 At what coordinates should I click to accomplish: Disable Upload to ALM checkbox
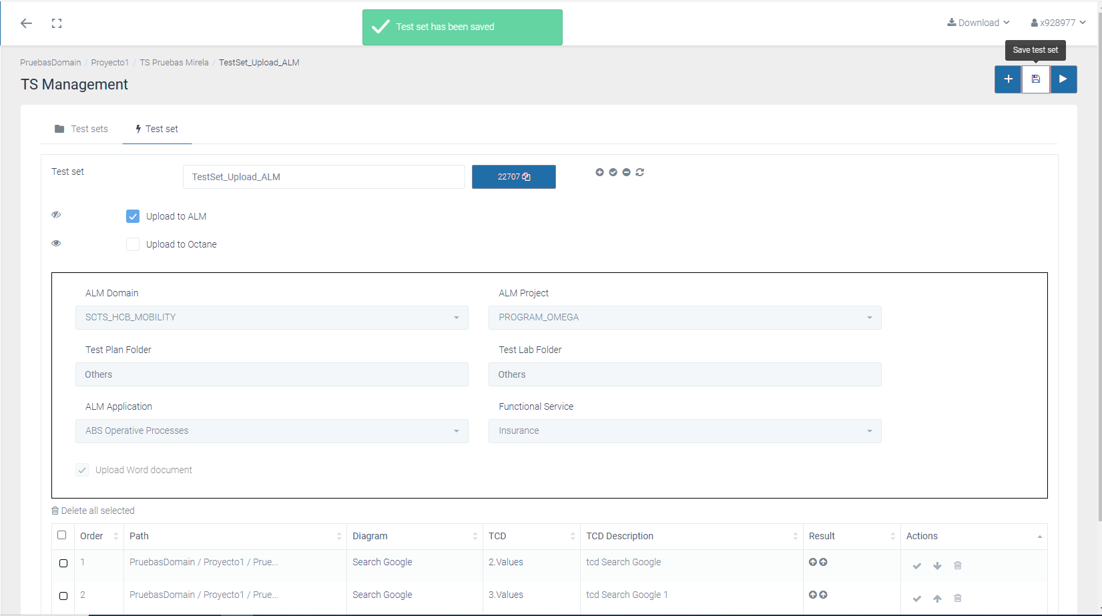133,216
